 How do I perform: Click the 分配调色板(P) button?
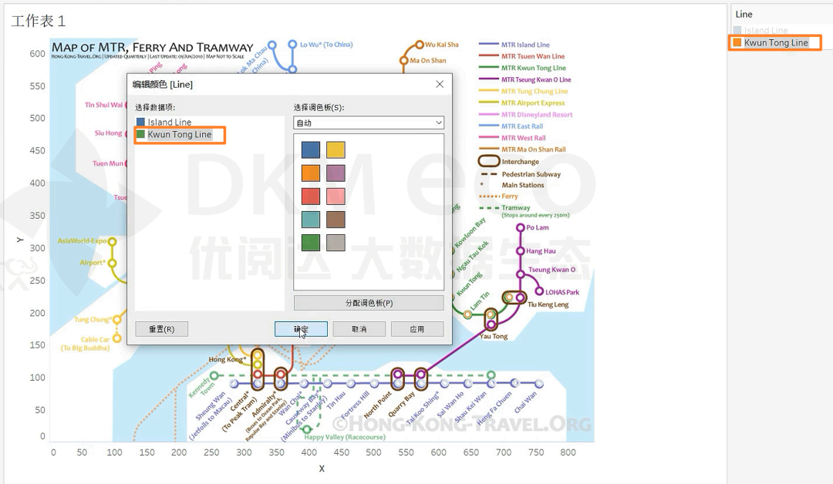click(x=369, y=303)
